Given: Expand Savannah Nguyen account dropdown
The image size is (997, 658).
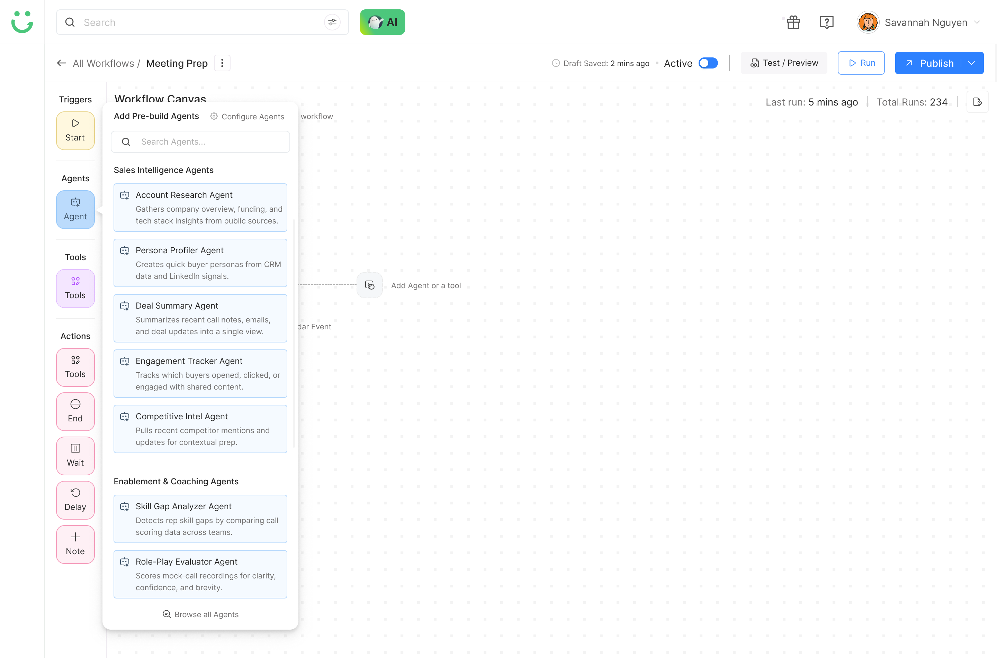Looking at the screenshot, I should [x=977, y=22].
